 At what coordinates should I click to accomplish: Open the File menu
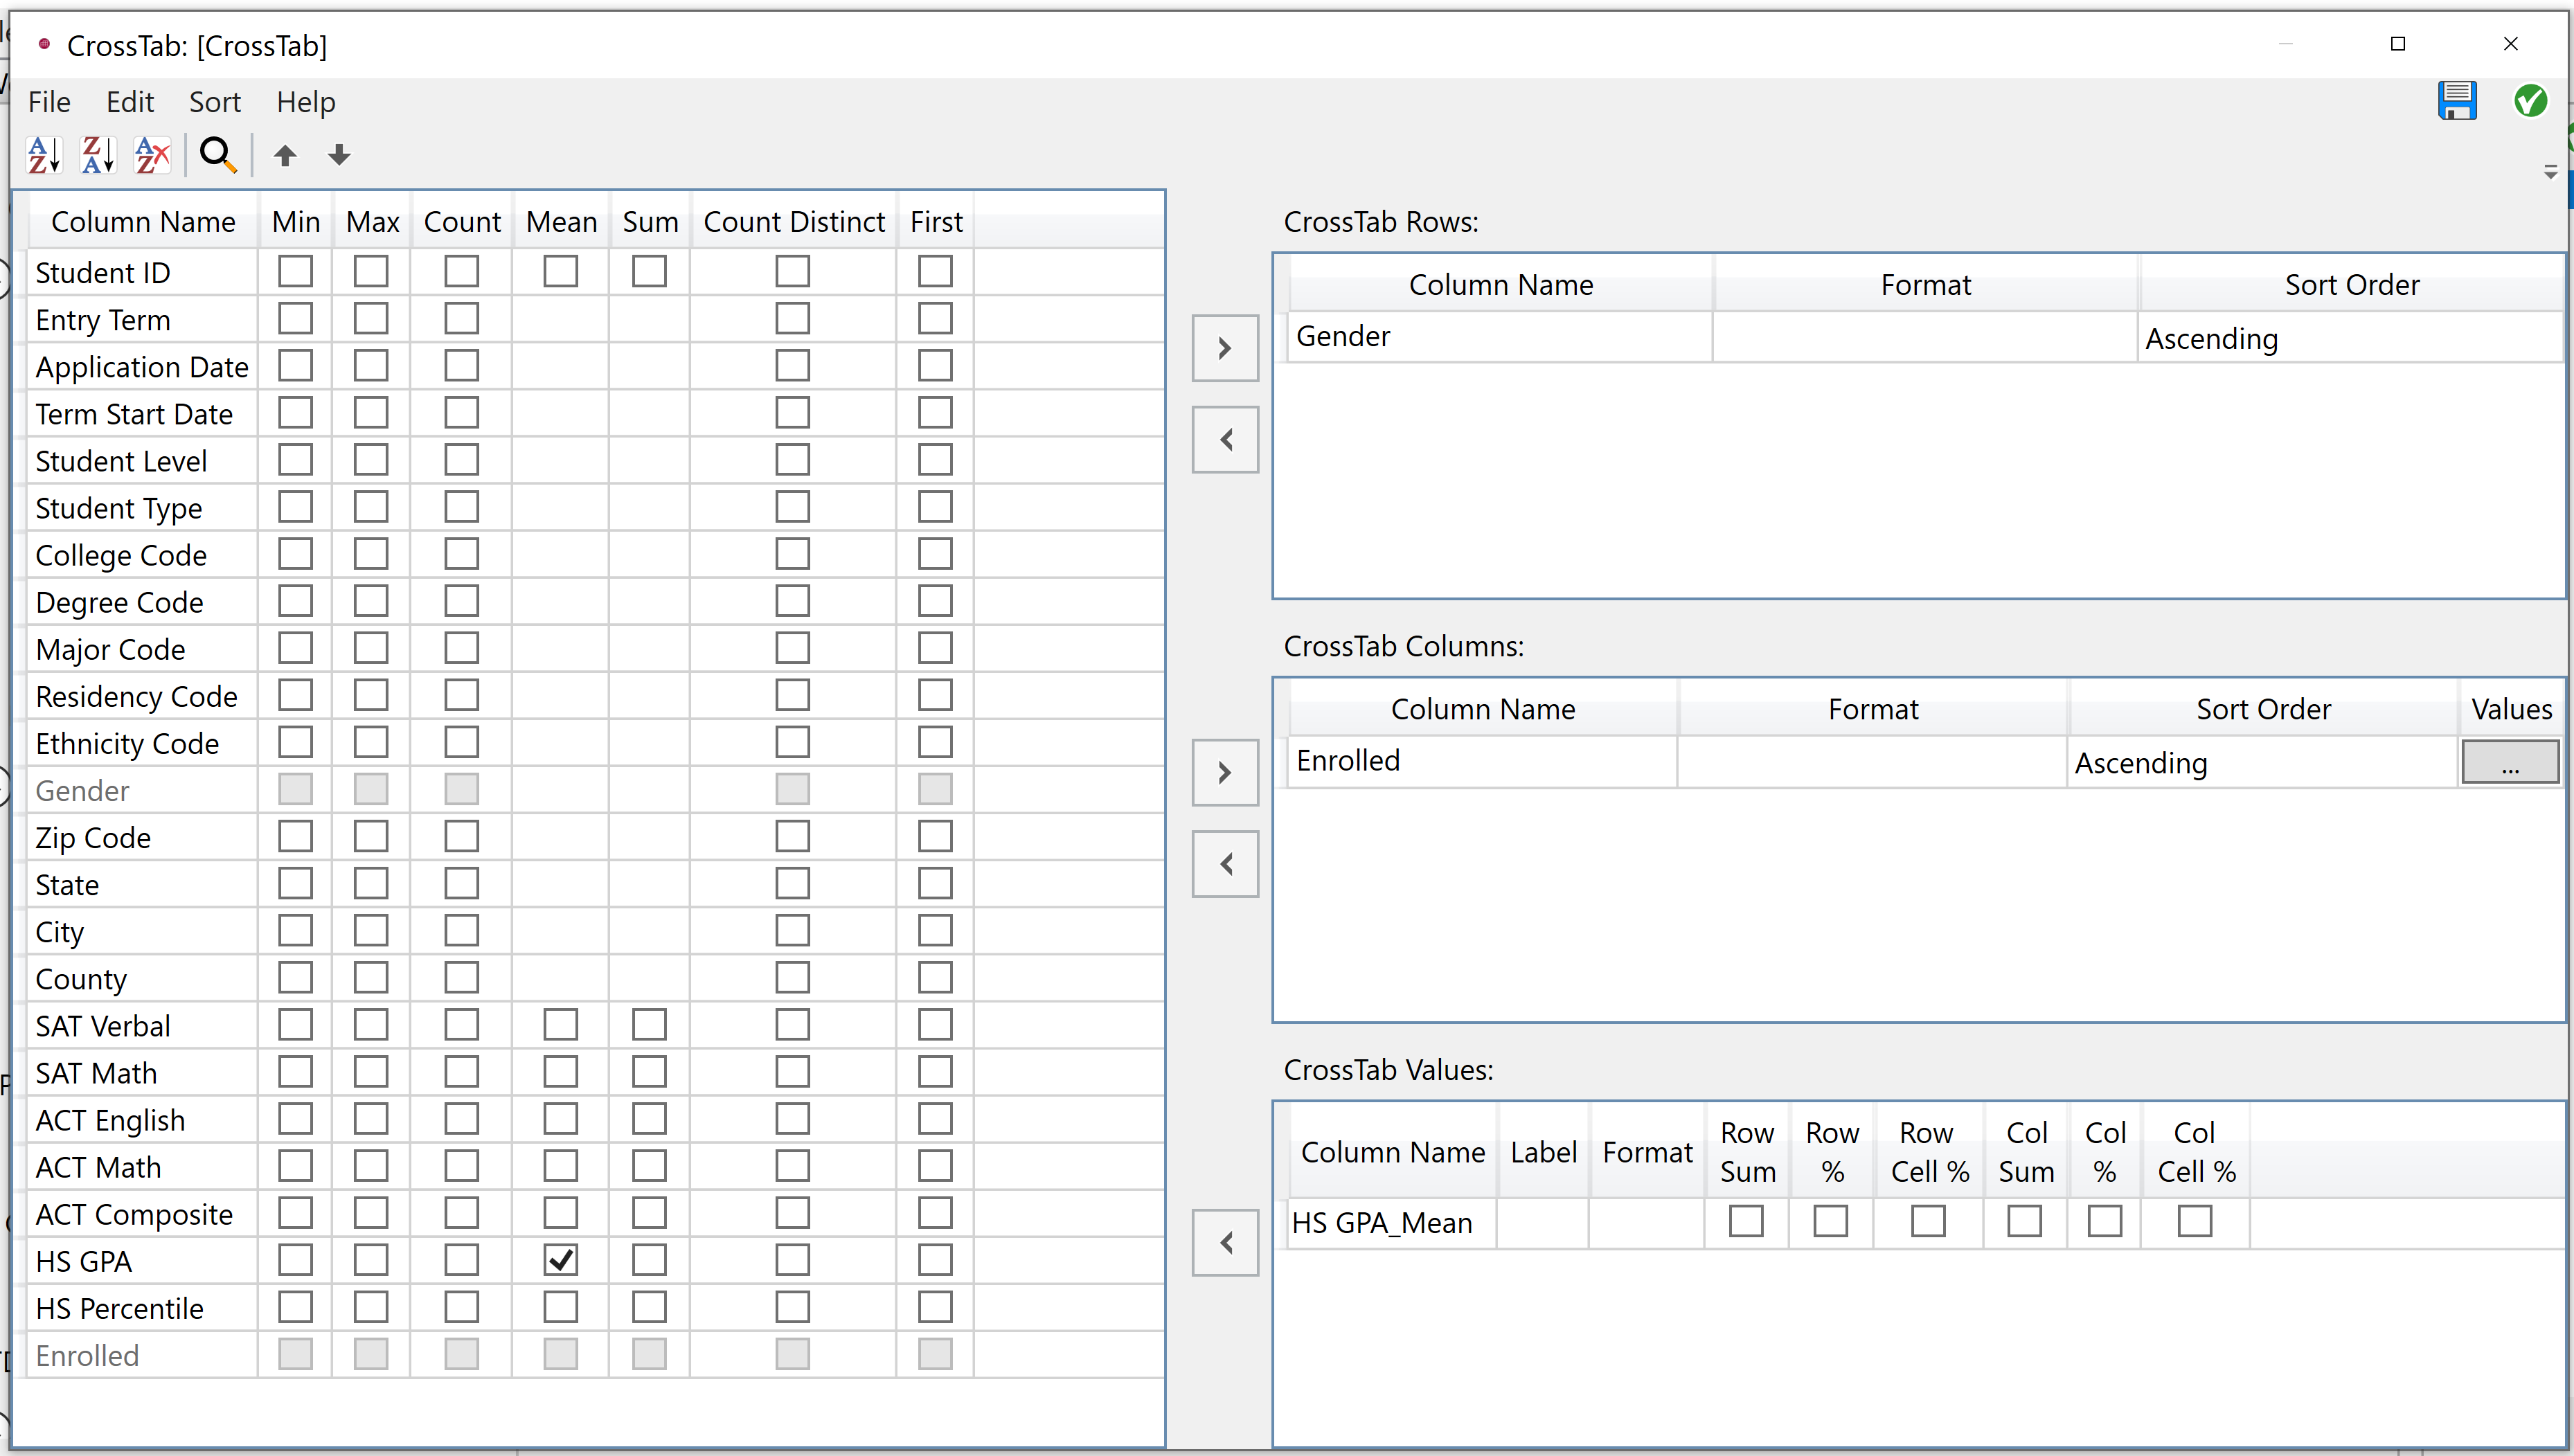(x=48, y=101)
